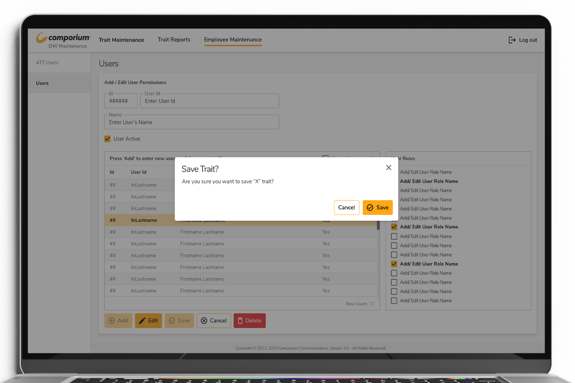Click the plus Add button
The width and height of the screenshot is (575, 383).
pyautogui.click(x=118, y=320)
